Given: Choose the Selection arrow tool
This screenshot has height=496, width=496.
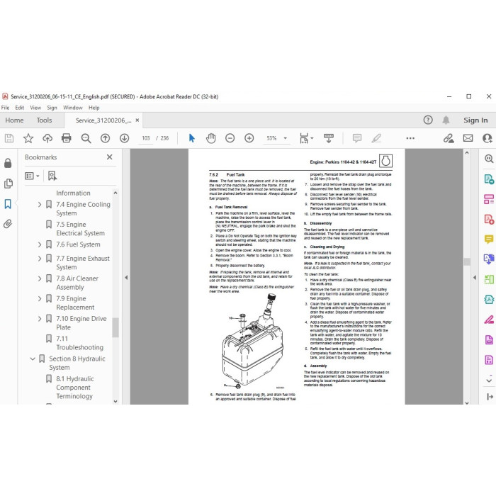Looking at the screenshot, I should [192, 138].
